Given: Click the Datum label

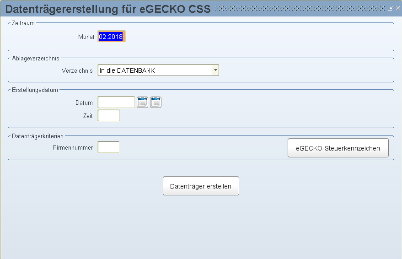Looking at the screenshot, I should tap(84, 103).
